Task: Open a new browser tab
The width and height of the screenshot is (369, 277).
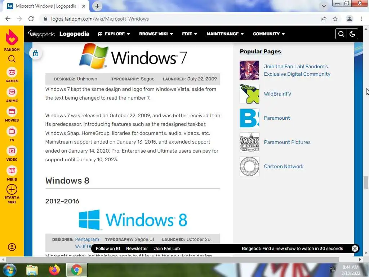Action: click(97, 6)
